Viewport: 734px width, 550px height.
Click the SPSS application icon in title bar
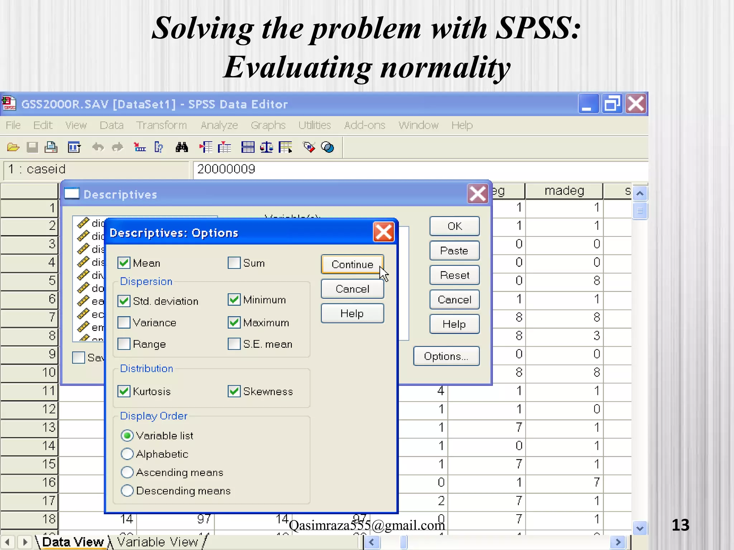pyautogui.click(x=9, y=104)
